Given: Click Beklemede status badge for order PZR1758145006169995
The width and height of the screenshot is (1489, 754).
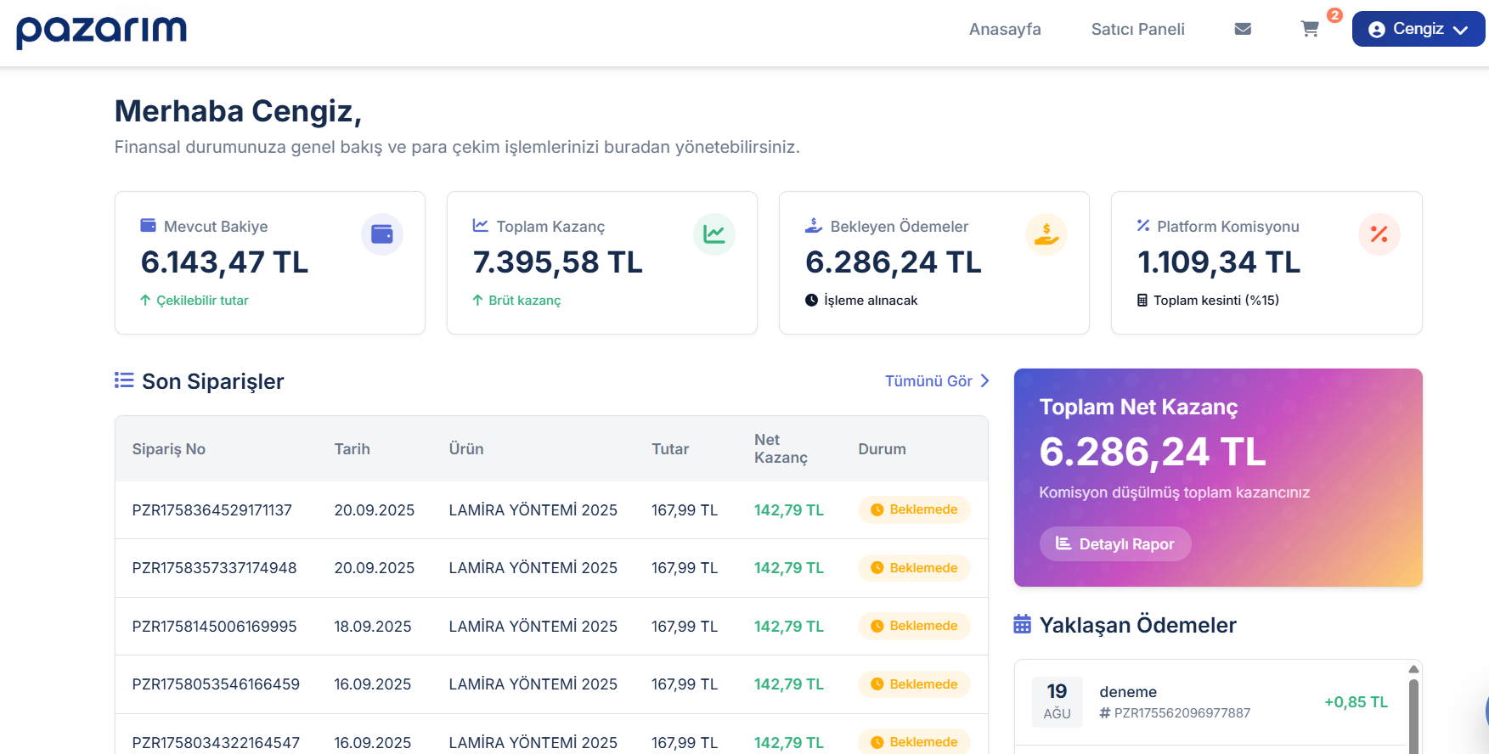Looking at the screenshot, I should (914, 626).
